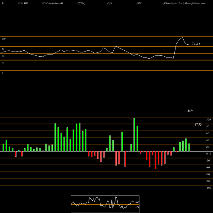Click the RSI axis label 70
213x213 pixels.
(x=3, y=49)
